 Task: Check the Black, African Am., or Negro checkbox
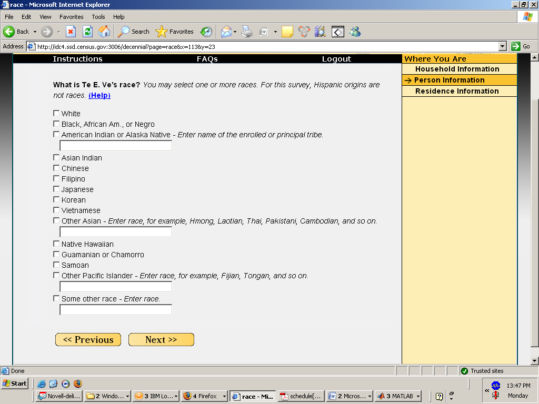tap(56, 124)
